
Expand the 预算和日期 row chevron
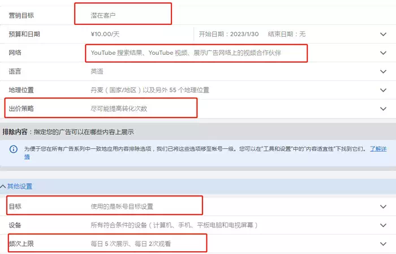tap(384, 35)
